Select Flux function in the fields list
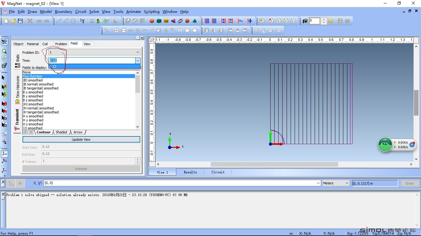The width and height of the screenshot is (421, 236). point(79,76)
